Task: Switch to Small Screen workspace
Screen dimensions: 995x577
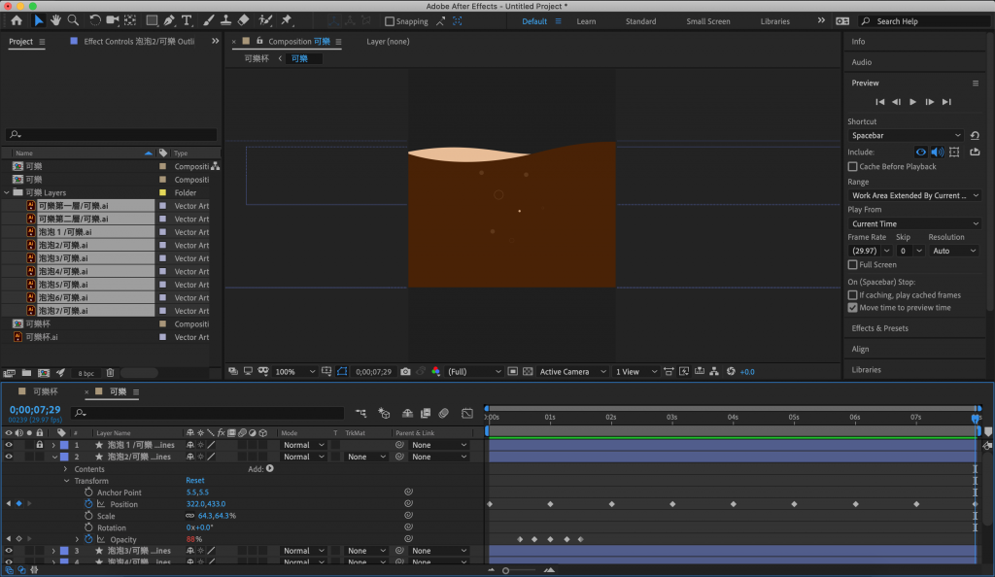Action: click(x=707, y=21)
